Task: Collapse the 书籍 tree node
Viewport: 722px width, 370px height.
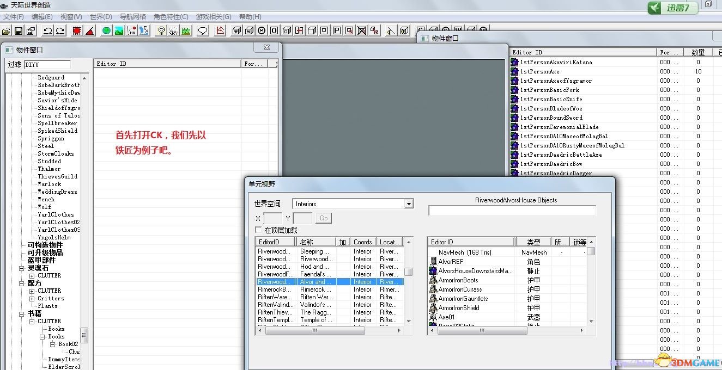Action: 22,314
